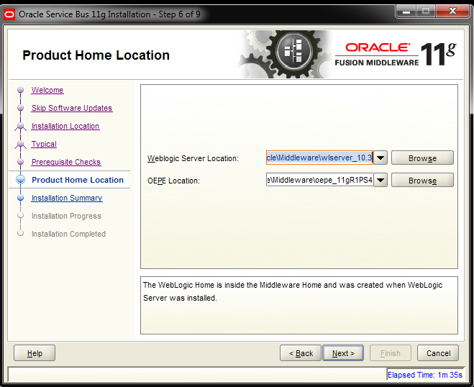Select Product Home Location step
This screenshot has width=474, height=387.
click(78, 180)
